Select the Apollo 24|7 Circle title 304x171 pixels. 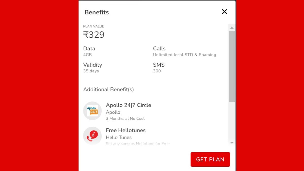[x=128, y=105]
